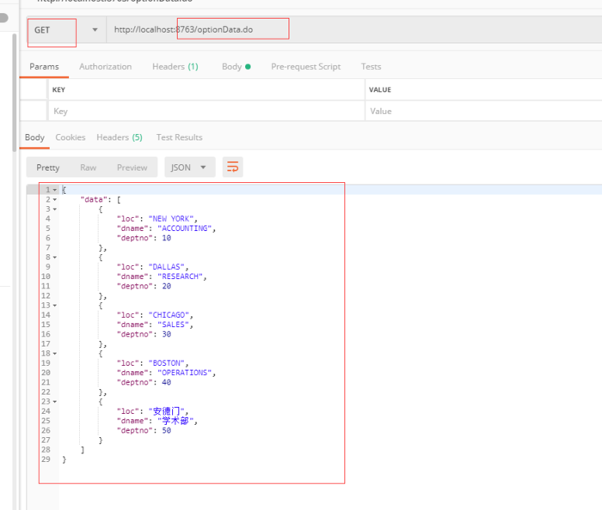Open the GET method dropdown
Image resolution: width=602 pixels, height=510 pixels.
[66, 30]
